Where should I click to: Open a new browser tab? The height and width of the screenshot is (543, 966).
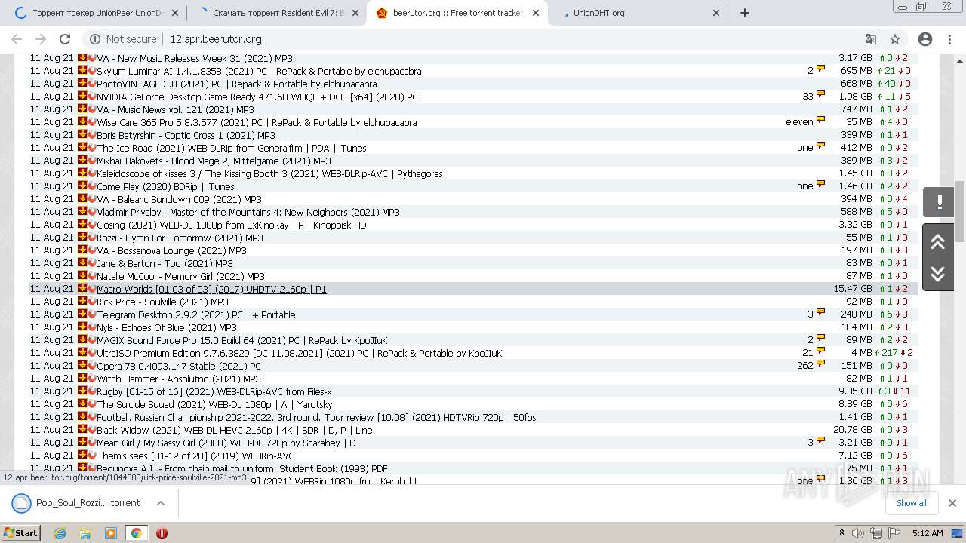pos(745,13)
